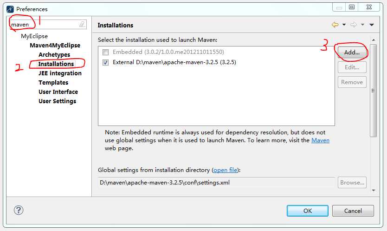Uncheck the External apache-maven-3.2.5 checkbox

(x=106, y=62)
